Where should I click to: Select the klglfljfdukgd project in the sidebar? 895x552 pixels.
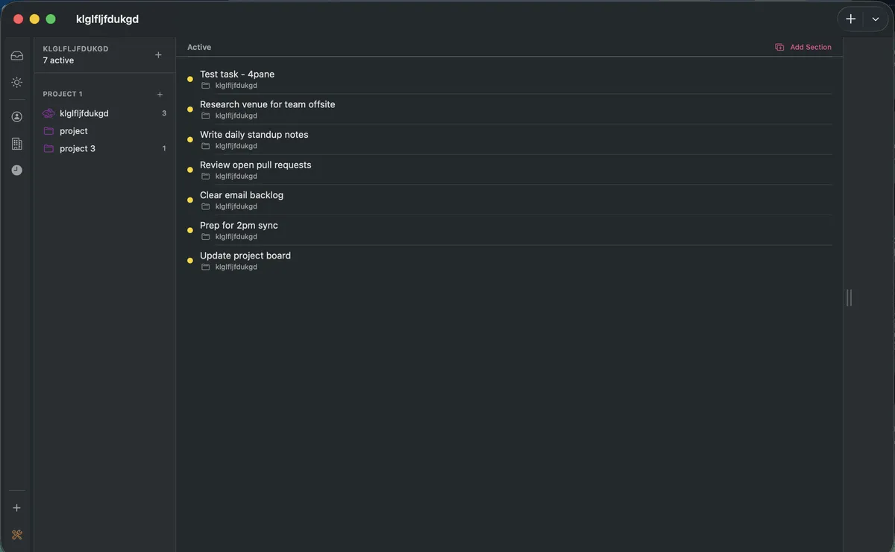[x=84, y=112]
